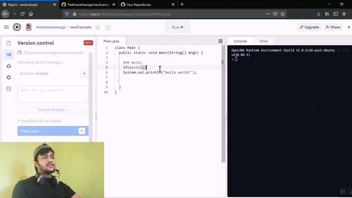The height and width of the screenshot is (198, 352).
Task: Switch to the Shell tab
Action: 263,41
